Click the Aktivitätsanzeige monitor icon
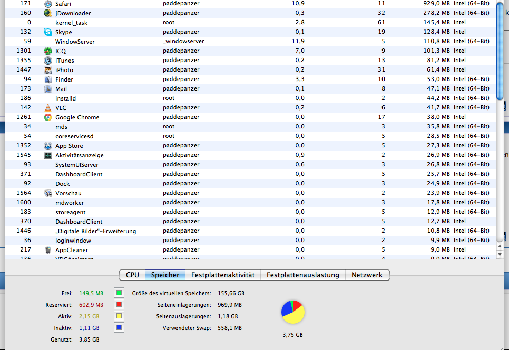The height and width of the screenshot is (350, 509). 48,155
